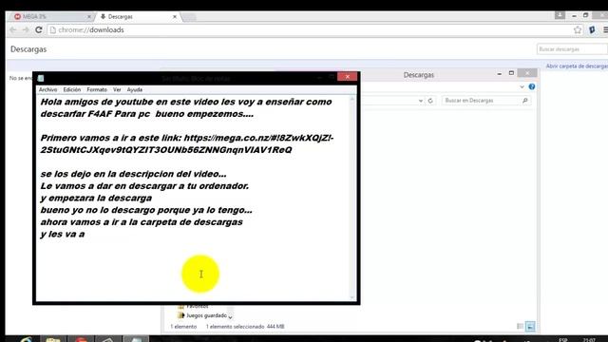Open the Archivo menu in Notepad
This screenshot has width=608, height=342.
47,89
